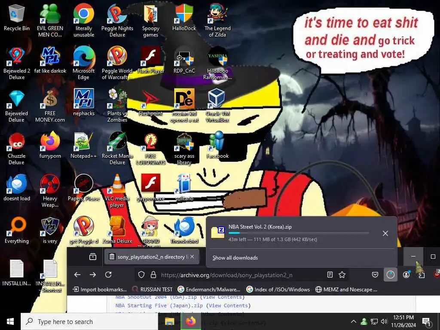This screenshot has height=330, width=440.
Task: Open the Spoopy games folder
Action: 151,20
